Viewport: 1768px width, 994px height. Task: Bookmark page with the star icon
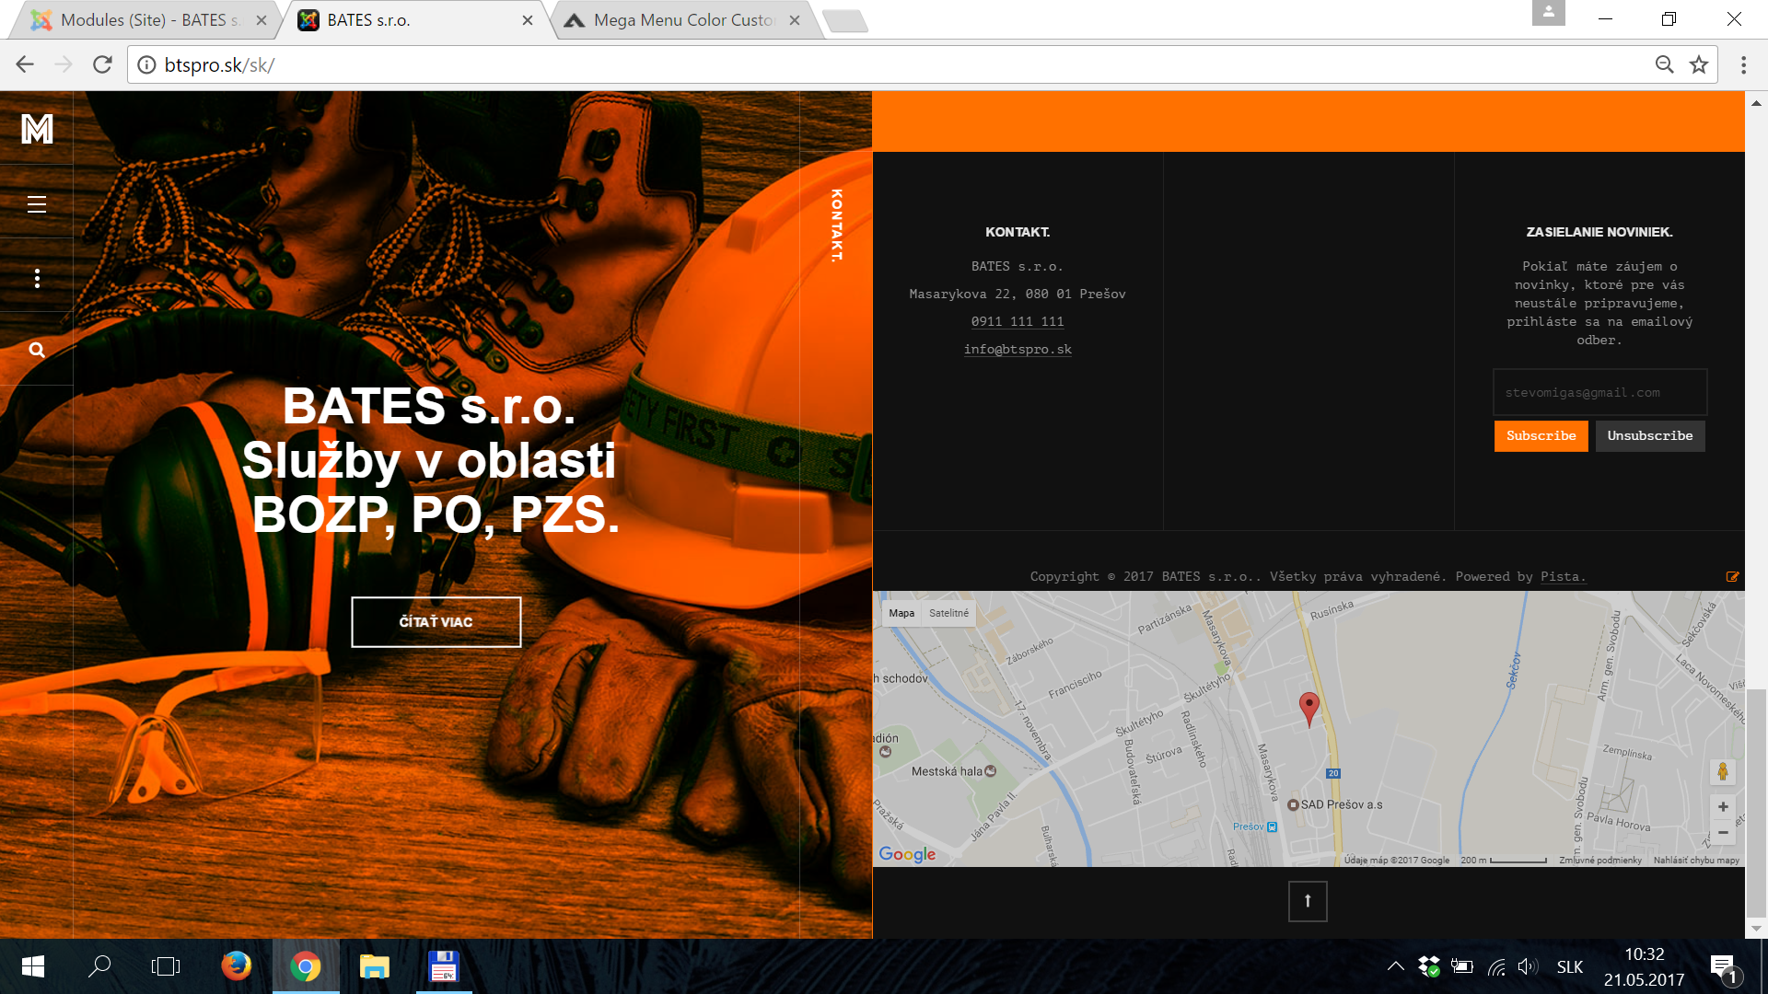[x=1699, y=64]
